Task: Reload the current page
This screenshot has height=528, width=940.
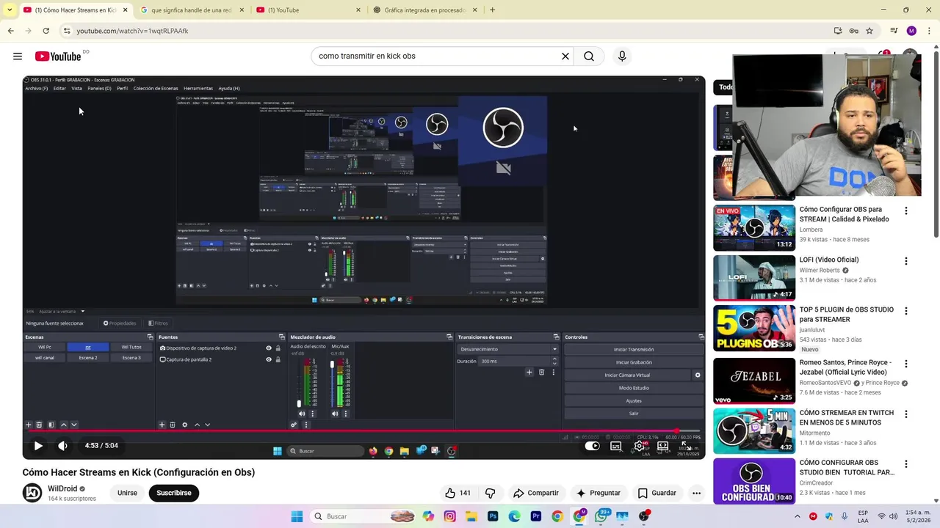Action: pyautogui.click(x=46, y=31)
